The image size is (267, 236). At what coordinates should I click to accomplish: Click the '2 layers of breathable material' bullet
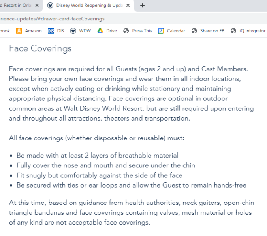coord(98,156)
